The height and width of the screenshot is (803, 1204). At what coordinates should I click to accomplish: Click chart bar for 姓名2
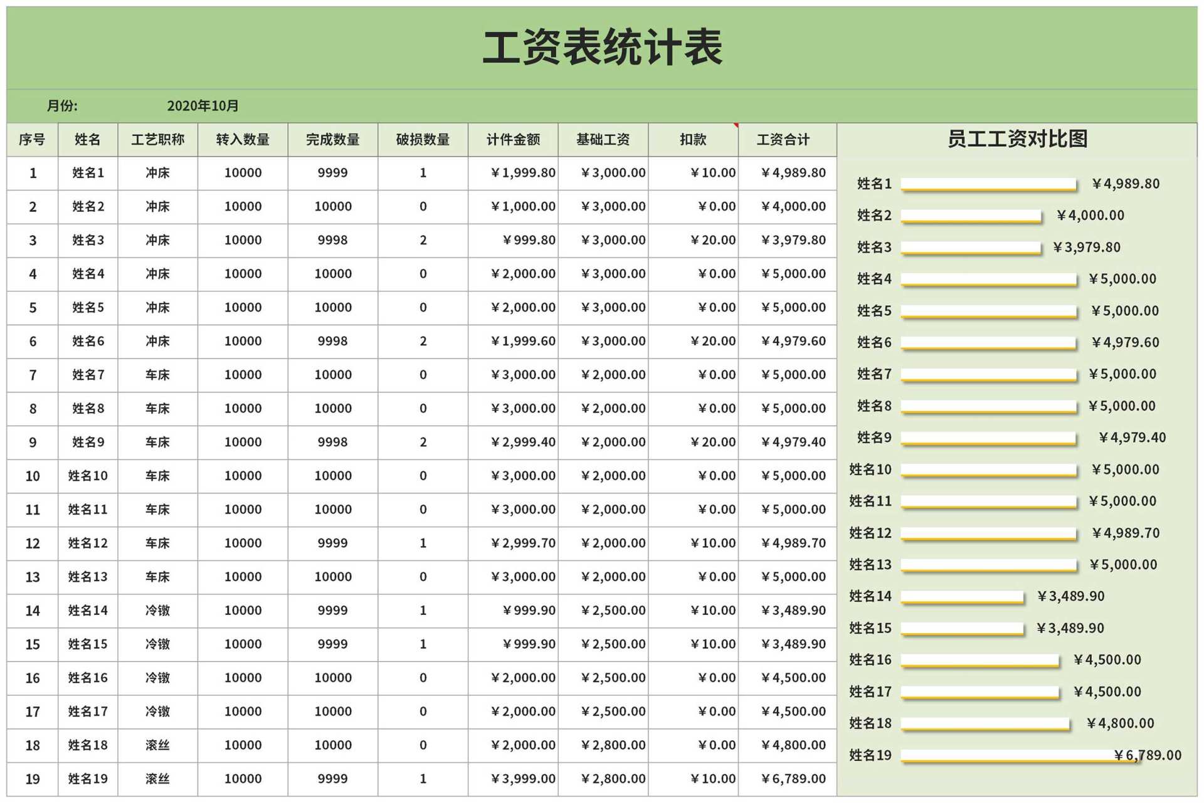971,216
